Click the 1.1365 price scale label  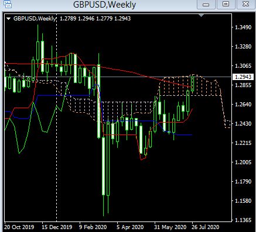243,220
